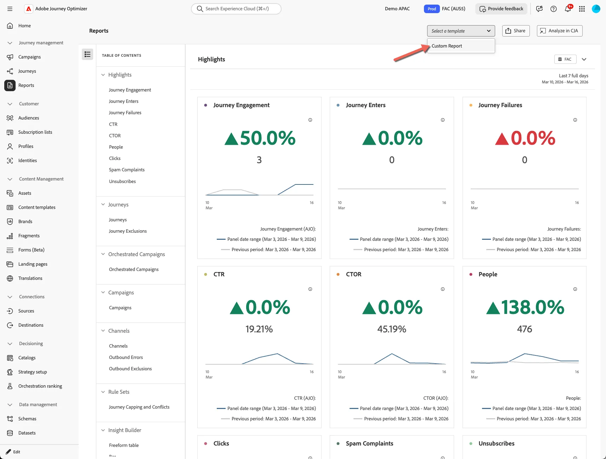Open the help question mark icon
The width and height of the screenshot is (606, 459).
click(554, 9)
